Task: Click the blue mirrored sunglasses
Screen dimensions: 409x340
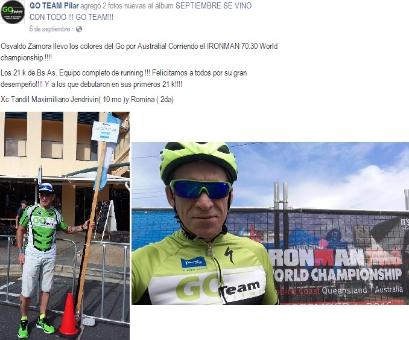Action: pos(200,189)
